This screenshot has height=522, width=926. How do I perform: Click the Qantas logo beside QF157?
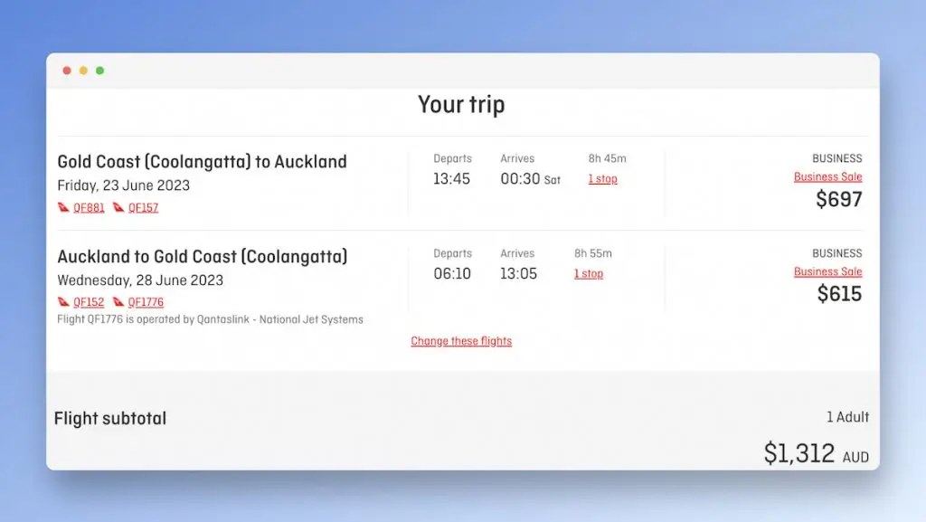[x=118, y=207]
